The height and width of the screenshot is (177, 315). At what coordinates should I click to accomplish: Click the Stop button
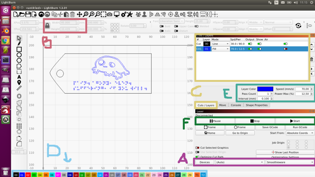[x=255, y=121]
